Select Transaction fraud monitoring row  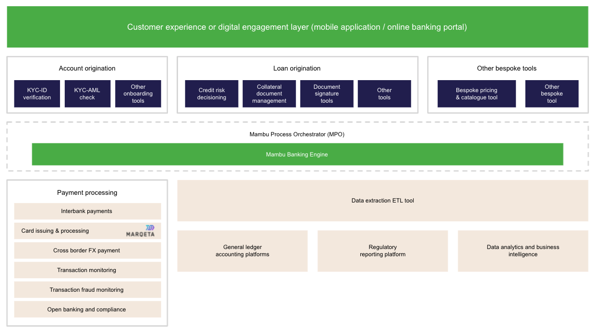[x=87, y=290]
